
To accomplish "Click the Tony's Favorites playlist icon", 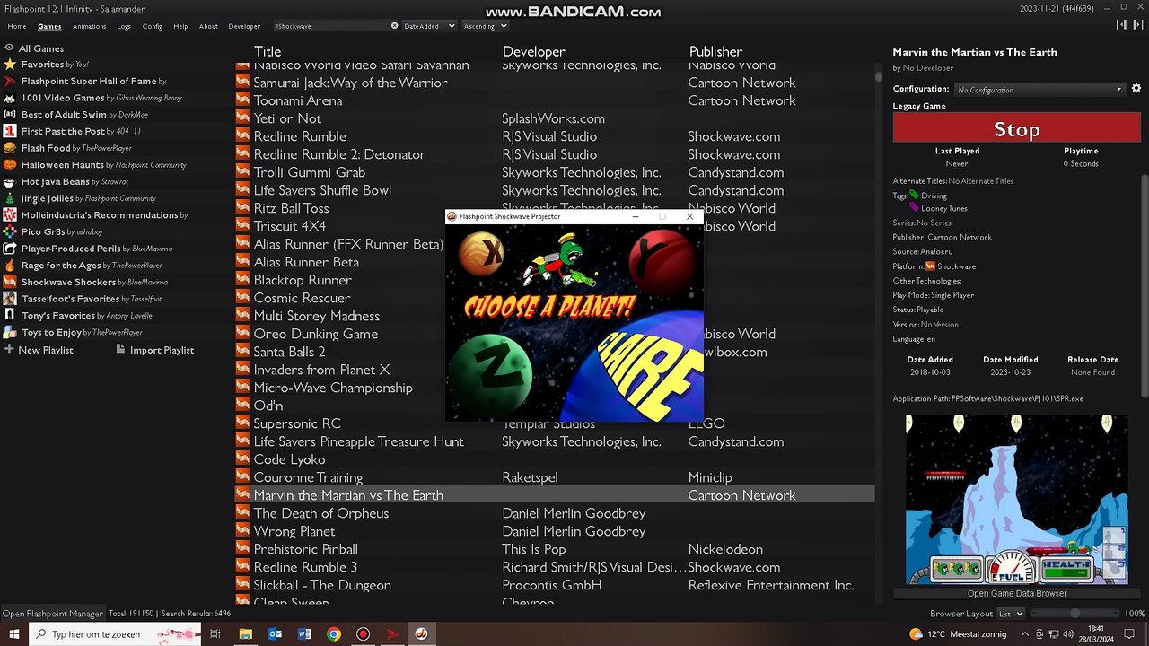I will (x=10, y=316).
